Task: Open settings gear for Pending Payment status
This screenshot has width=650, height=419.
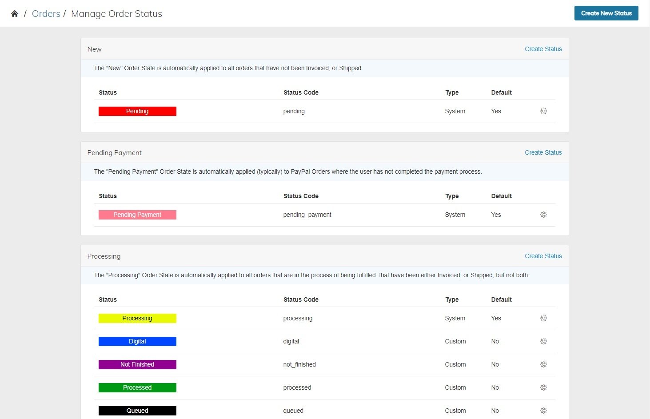Action: [543, 215]
